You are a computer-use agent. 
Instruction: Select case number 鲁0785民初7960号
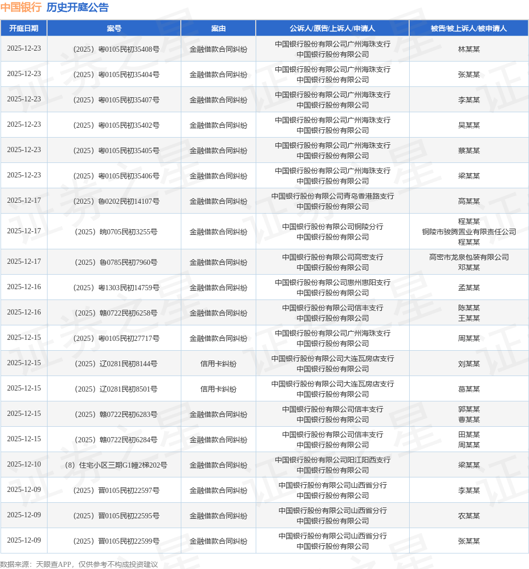coord(116,262)
